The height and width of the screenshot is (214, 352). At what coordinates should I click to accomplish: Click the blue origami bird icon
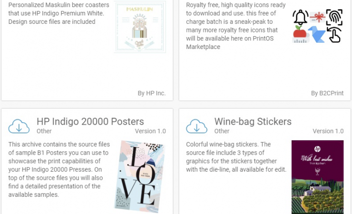click(316, 34)
